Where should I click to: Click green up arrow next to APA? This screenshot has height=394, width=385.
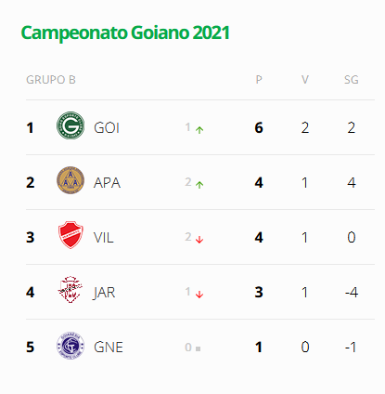[x=199, y=185]
